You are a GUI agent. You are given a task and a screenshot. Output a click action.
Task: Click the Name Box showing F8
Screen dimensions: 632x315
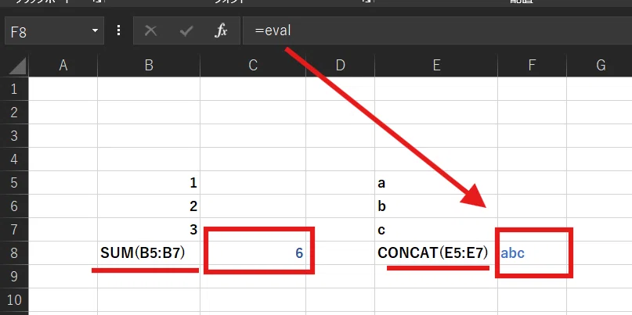coord(54,30)
